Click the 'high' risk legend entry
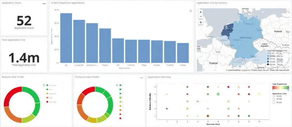The height and width of the screenshot is (127, 292). coord(49,98)
